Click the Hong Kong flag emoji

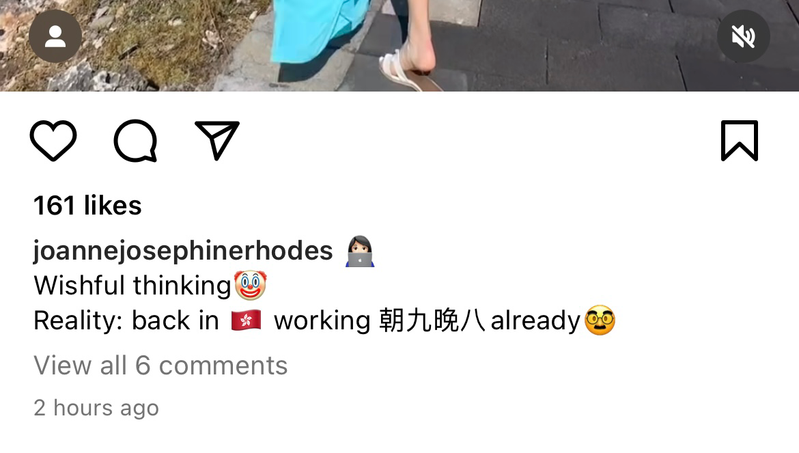click(246, 320)
